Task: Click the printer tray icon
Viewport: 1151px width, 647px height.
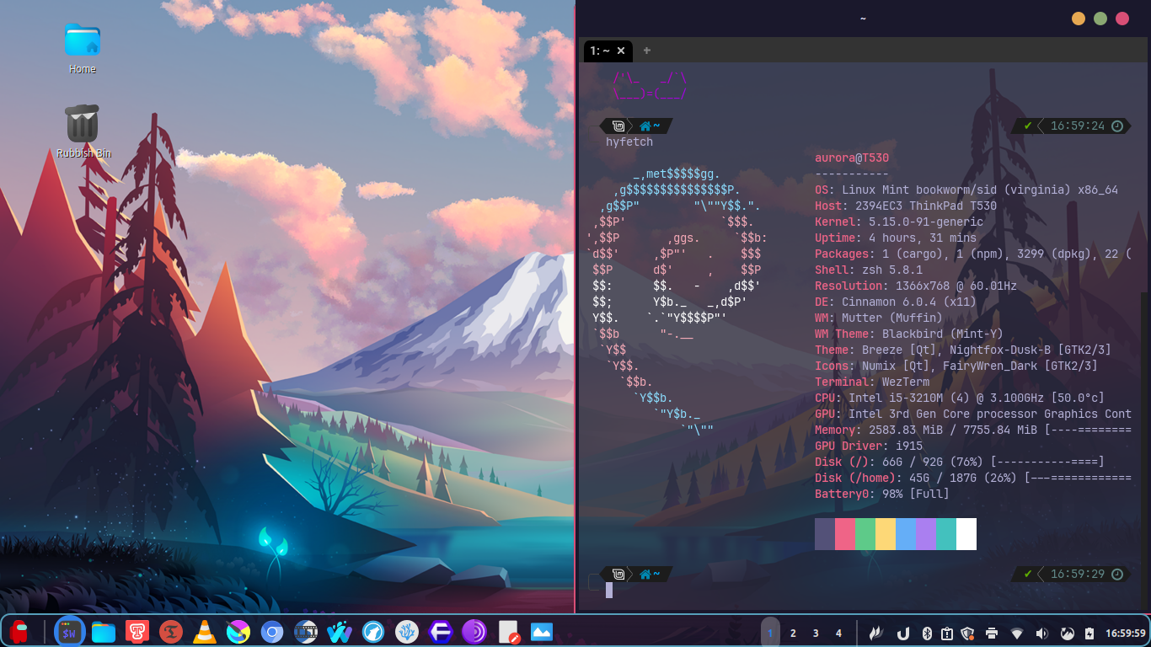Action: pyautogui.click(x=992, y=633)
